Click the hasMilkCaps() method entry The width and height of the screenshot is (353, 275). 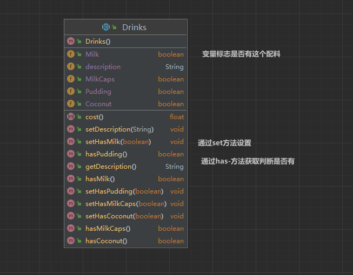click(x=108, y=229)
